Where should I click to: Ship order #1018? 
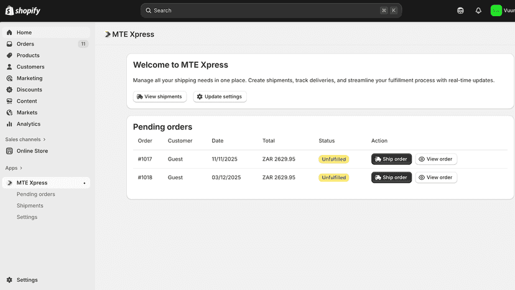coord(391,177)
